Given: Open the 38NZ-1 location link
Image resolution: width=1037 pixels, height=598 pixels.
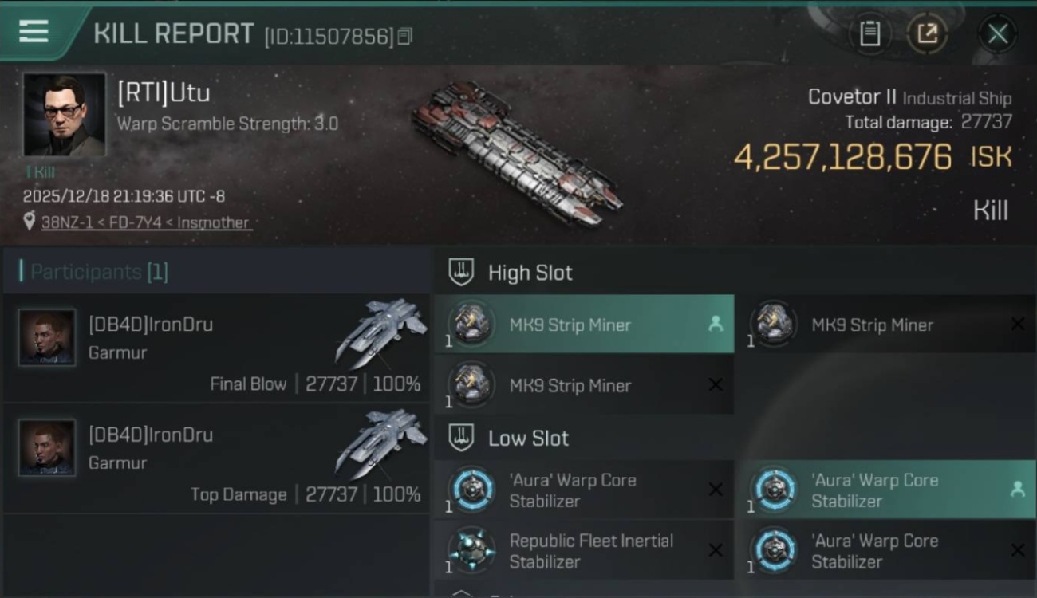Looking at the screenshot, I should [x=145, y=222].
